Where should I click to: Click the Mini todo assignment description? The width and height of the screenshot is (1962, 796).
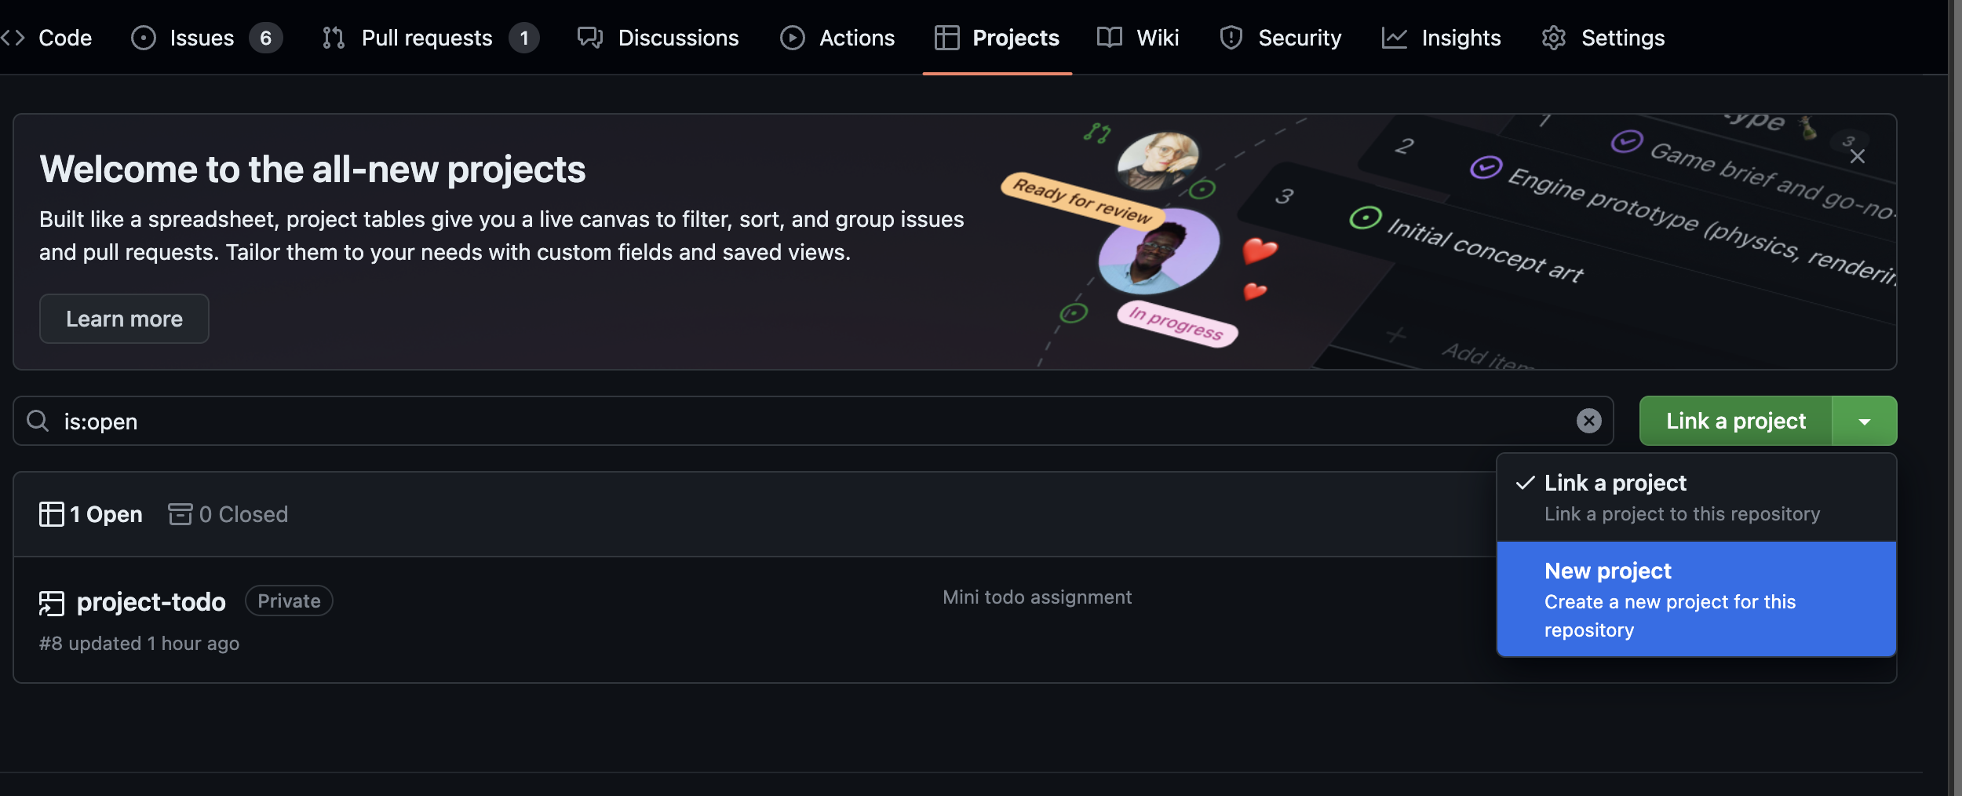1037,597
